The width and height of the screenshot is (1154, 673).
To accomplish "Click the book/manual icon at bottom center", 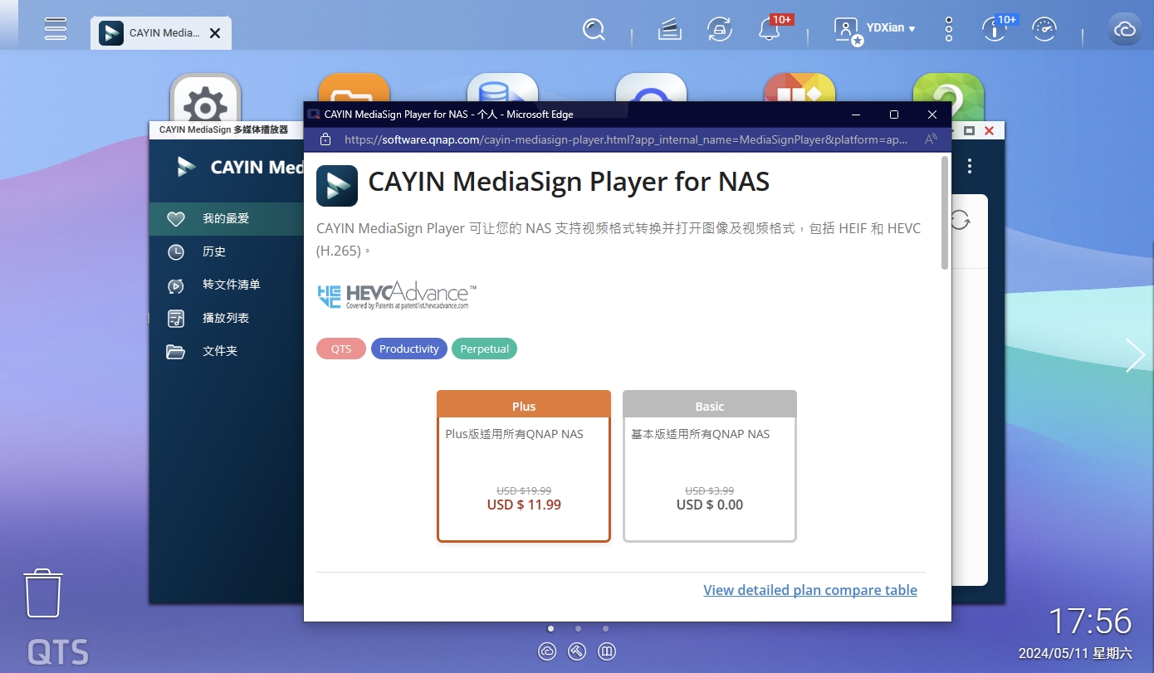I will pyautogui.click(x=607, y=651).
